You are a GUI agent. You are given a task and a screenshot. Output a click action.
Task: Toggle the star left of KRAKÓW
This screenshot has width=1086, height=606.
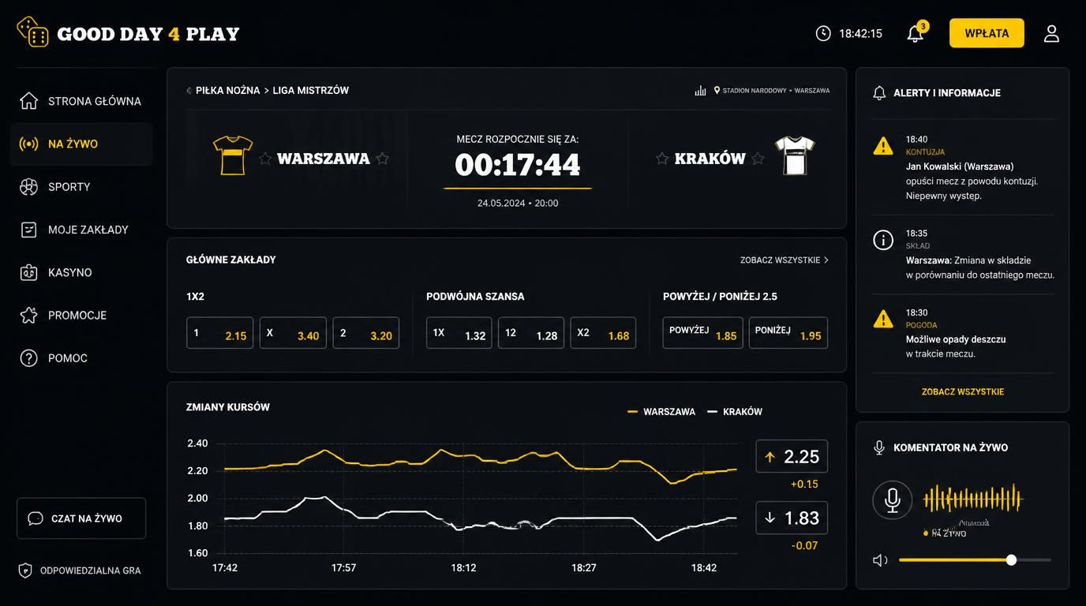coord(662,159)
